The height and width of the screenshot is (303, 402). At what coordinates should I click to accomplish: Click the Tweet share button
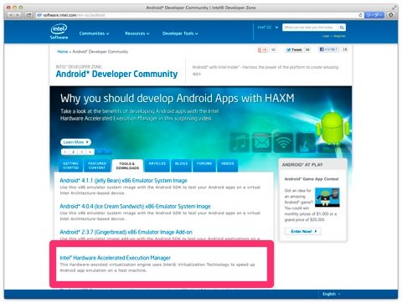coord(294,49)
